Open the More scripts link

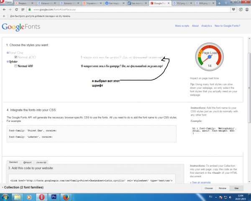(182, 26)
